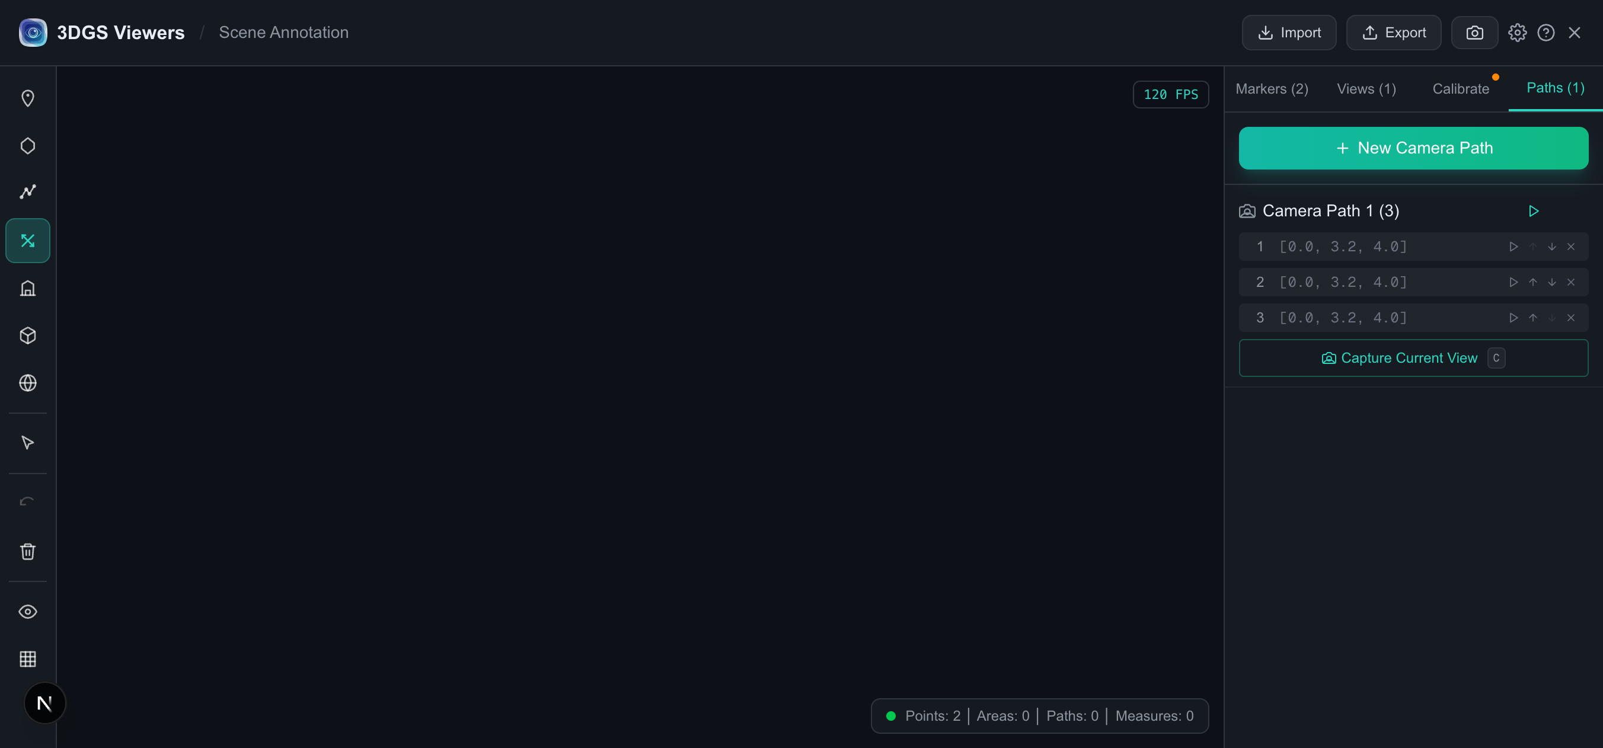This screenshot has height=748, width=1603.
Task: Click New Camera Path button
Action: pos(1413,148)
